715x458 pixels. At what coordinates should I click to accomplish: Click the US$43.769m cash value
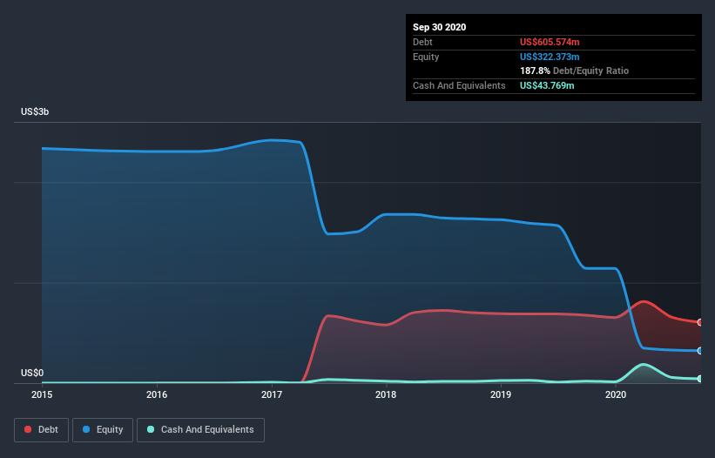click(547, 85)
